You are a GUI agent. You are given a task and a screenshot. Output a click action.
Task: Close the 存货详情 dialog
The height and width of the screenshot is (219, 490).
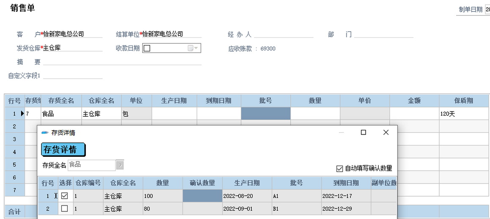click(x=385, y=132)
